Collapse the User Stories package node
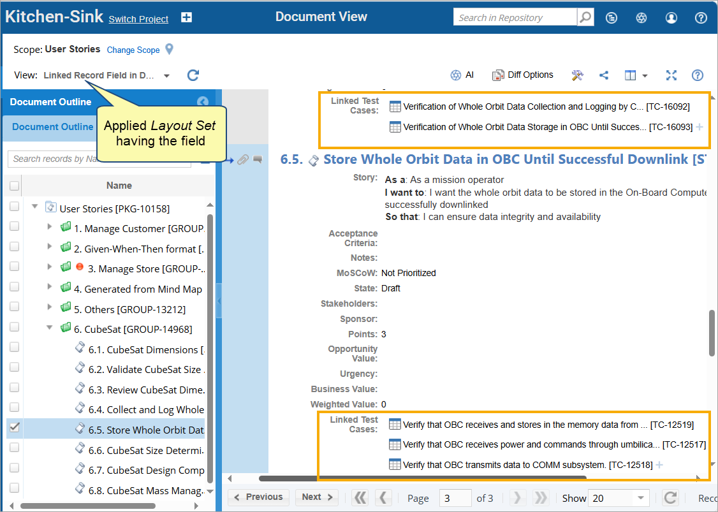 [x=34, y=207]
